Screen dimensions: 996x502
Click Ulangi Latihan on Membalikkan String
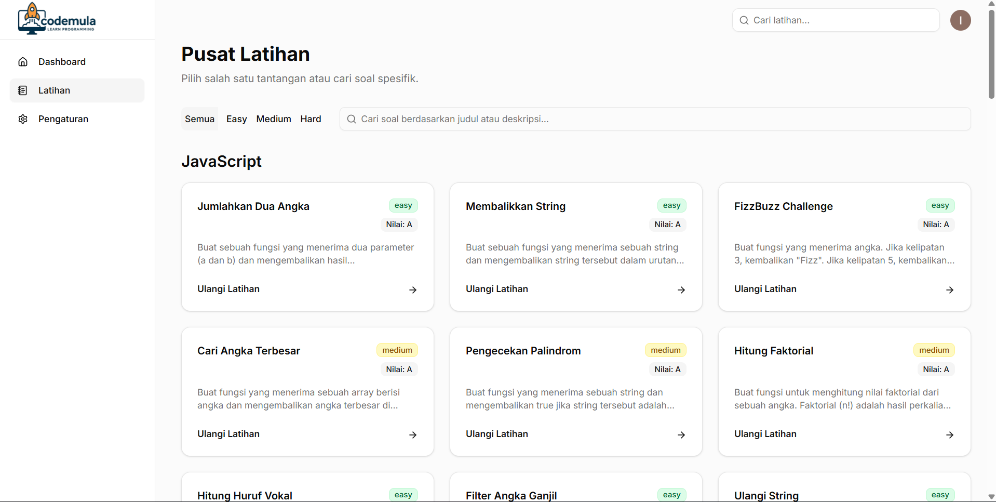496,289
